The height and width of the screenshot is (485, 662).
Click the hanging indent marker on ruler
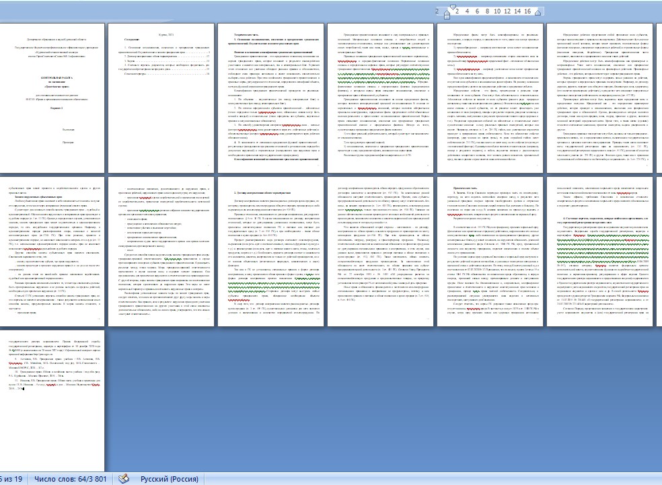(446, 13)
